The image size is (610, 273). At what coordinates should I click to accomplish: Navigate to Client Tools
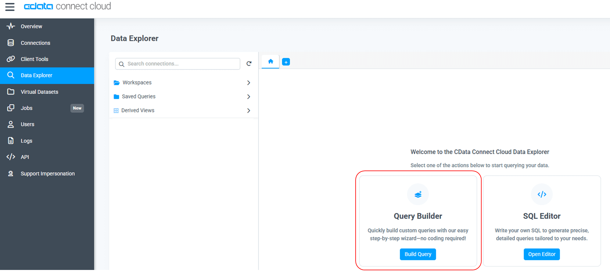[x=47, y=59]
